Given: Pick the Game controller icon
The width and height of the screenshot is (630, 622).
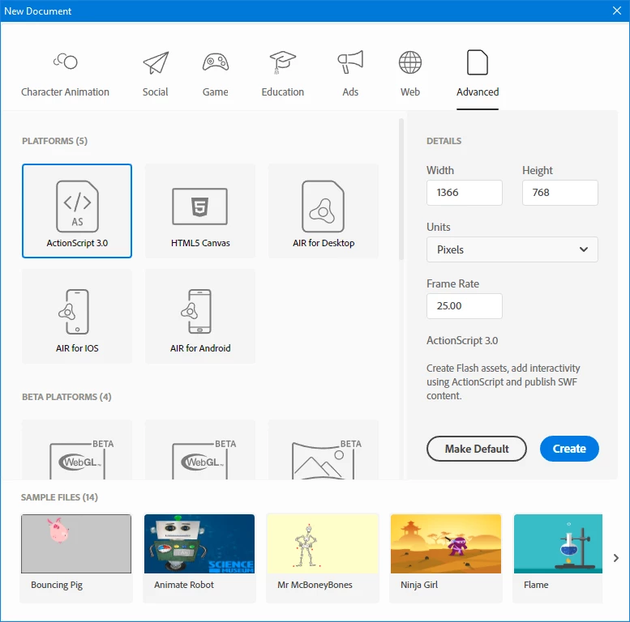Looking at the screenshot, I should (216, 62).
